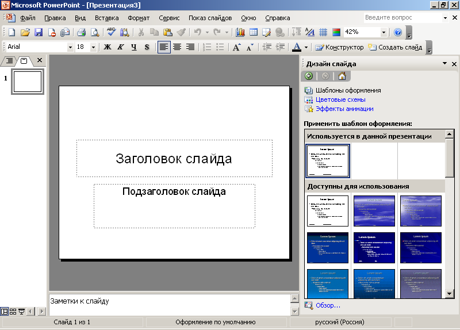Image resolution: width=460 pixels, height=330 pixels.
Task: Click the Создать слайд button
Action: 395,47
